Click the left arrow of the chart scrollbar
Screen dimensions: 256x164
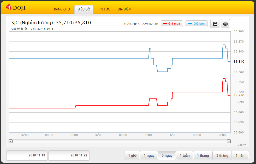(11, 142)
